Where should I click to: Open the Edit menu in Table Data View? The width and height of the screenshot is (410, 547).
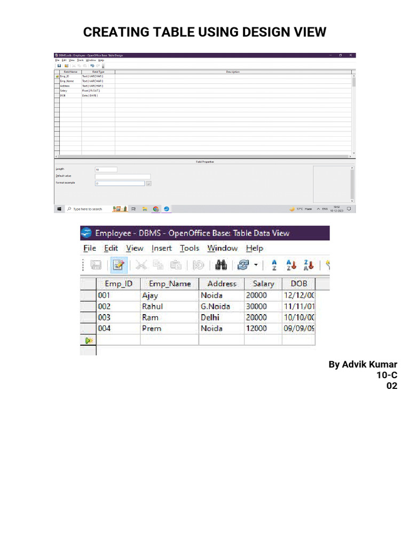[111, 248]
